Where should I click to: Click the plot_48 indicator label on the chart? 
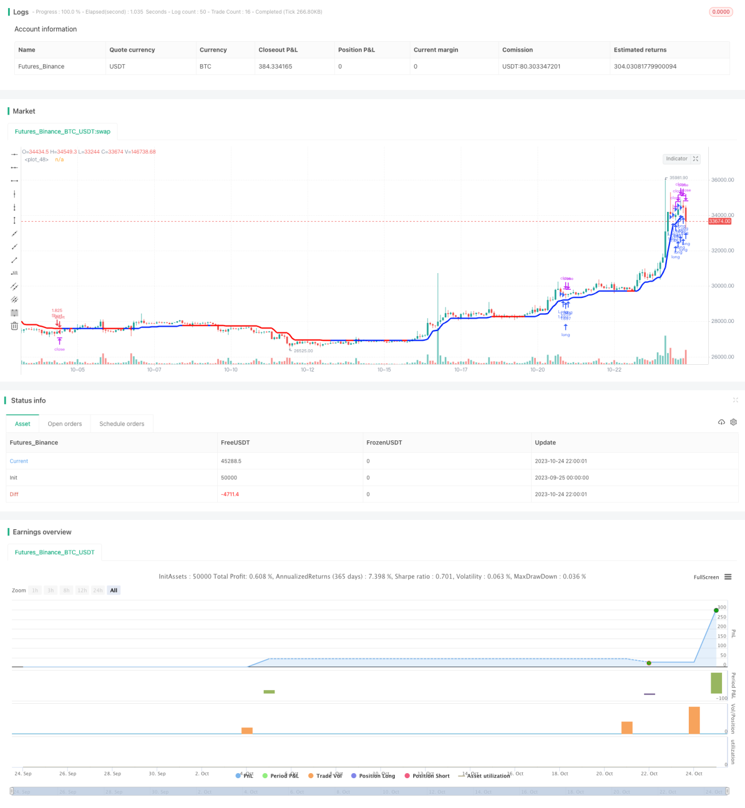coord(37,160)
